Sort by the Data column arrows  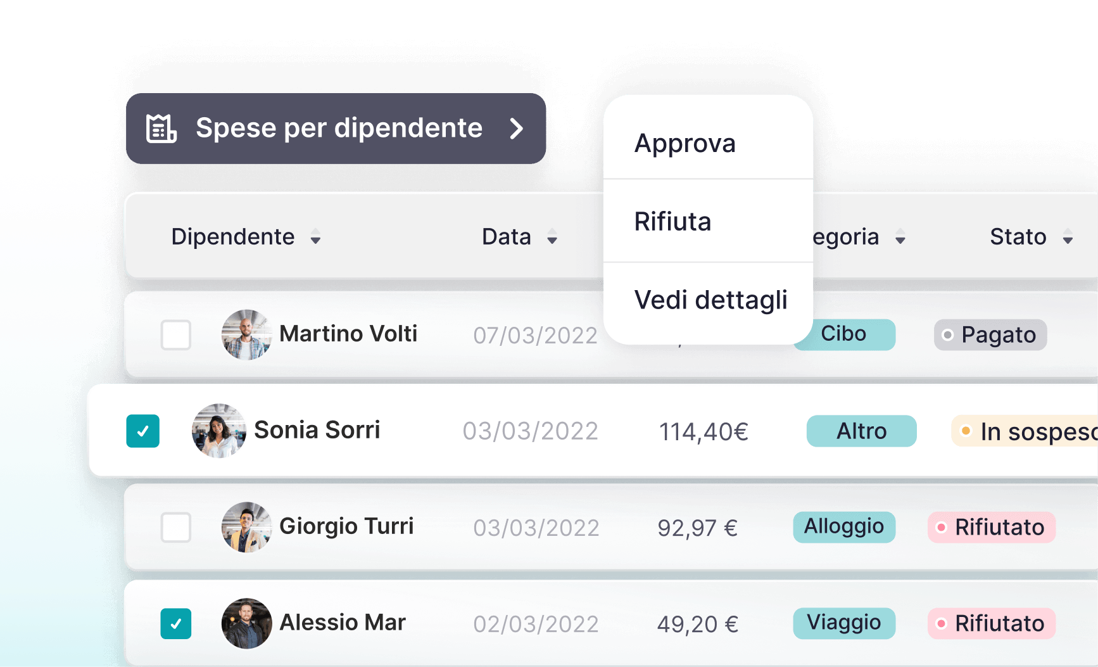(551, 238)
